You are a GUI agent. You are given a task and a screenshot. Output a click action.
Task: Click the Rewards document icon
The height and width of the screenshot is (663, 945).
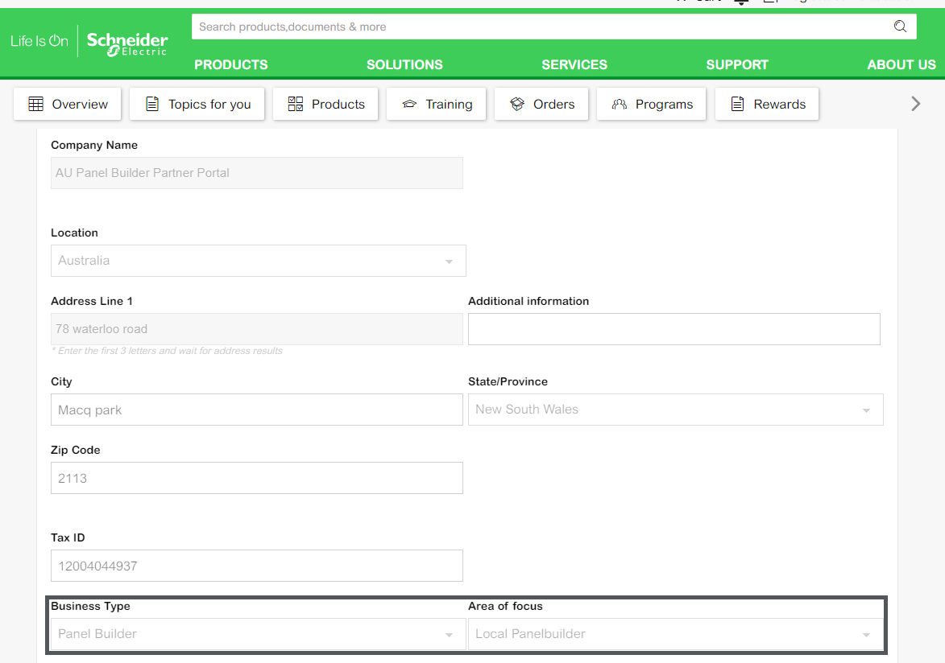point(737,104)
